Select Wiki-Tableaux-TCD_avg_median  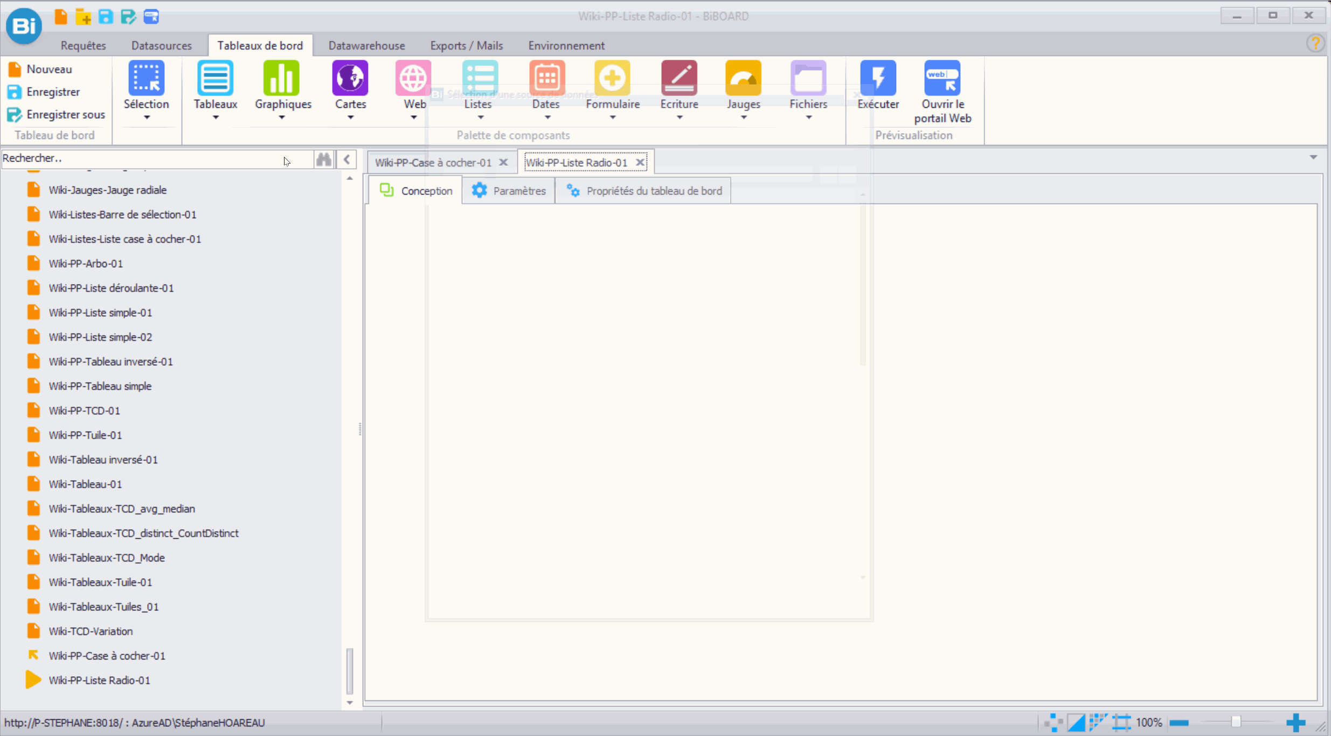point(122,509)
